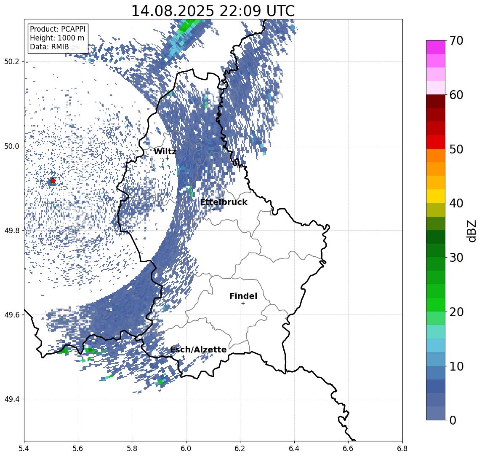482x457 pixels.
Task: Click the dark maroon swatch below 60
Action: 436,101
